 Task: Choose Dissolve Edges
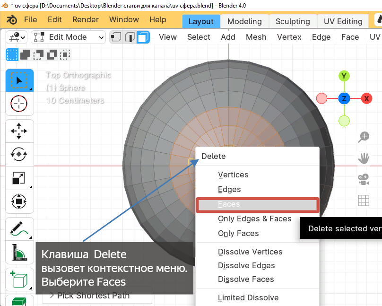pyautogui.click(x=258, y=265)
